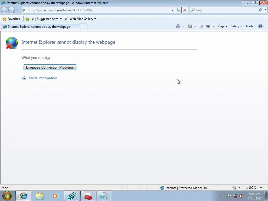The height and width of the screenshot is (201, 268).
Task: Click the status bar privacy/security icon
Action: pos(234,188)
